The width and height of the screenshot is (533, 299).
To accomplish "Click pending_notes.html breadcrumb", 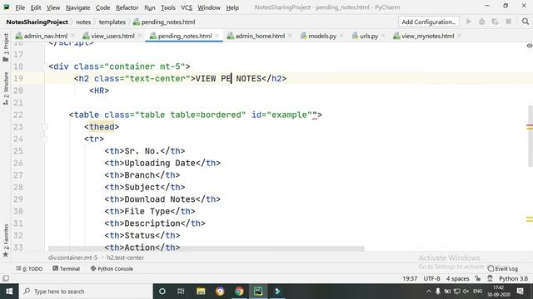I will coord(164,22).
